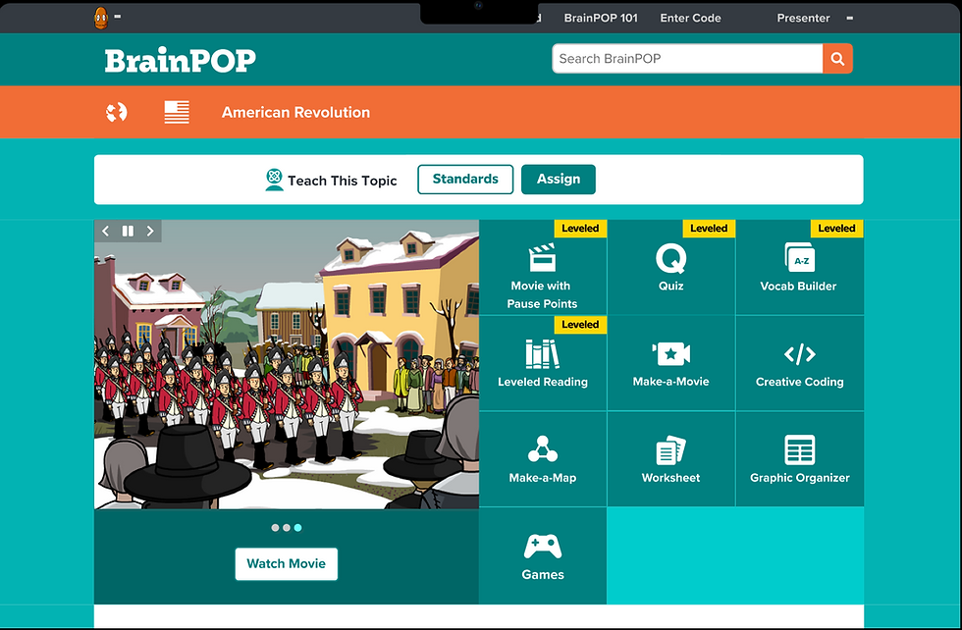Click the Moby robot avatar icon

point(101,18)
